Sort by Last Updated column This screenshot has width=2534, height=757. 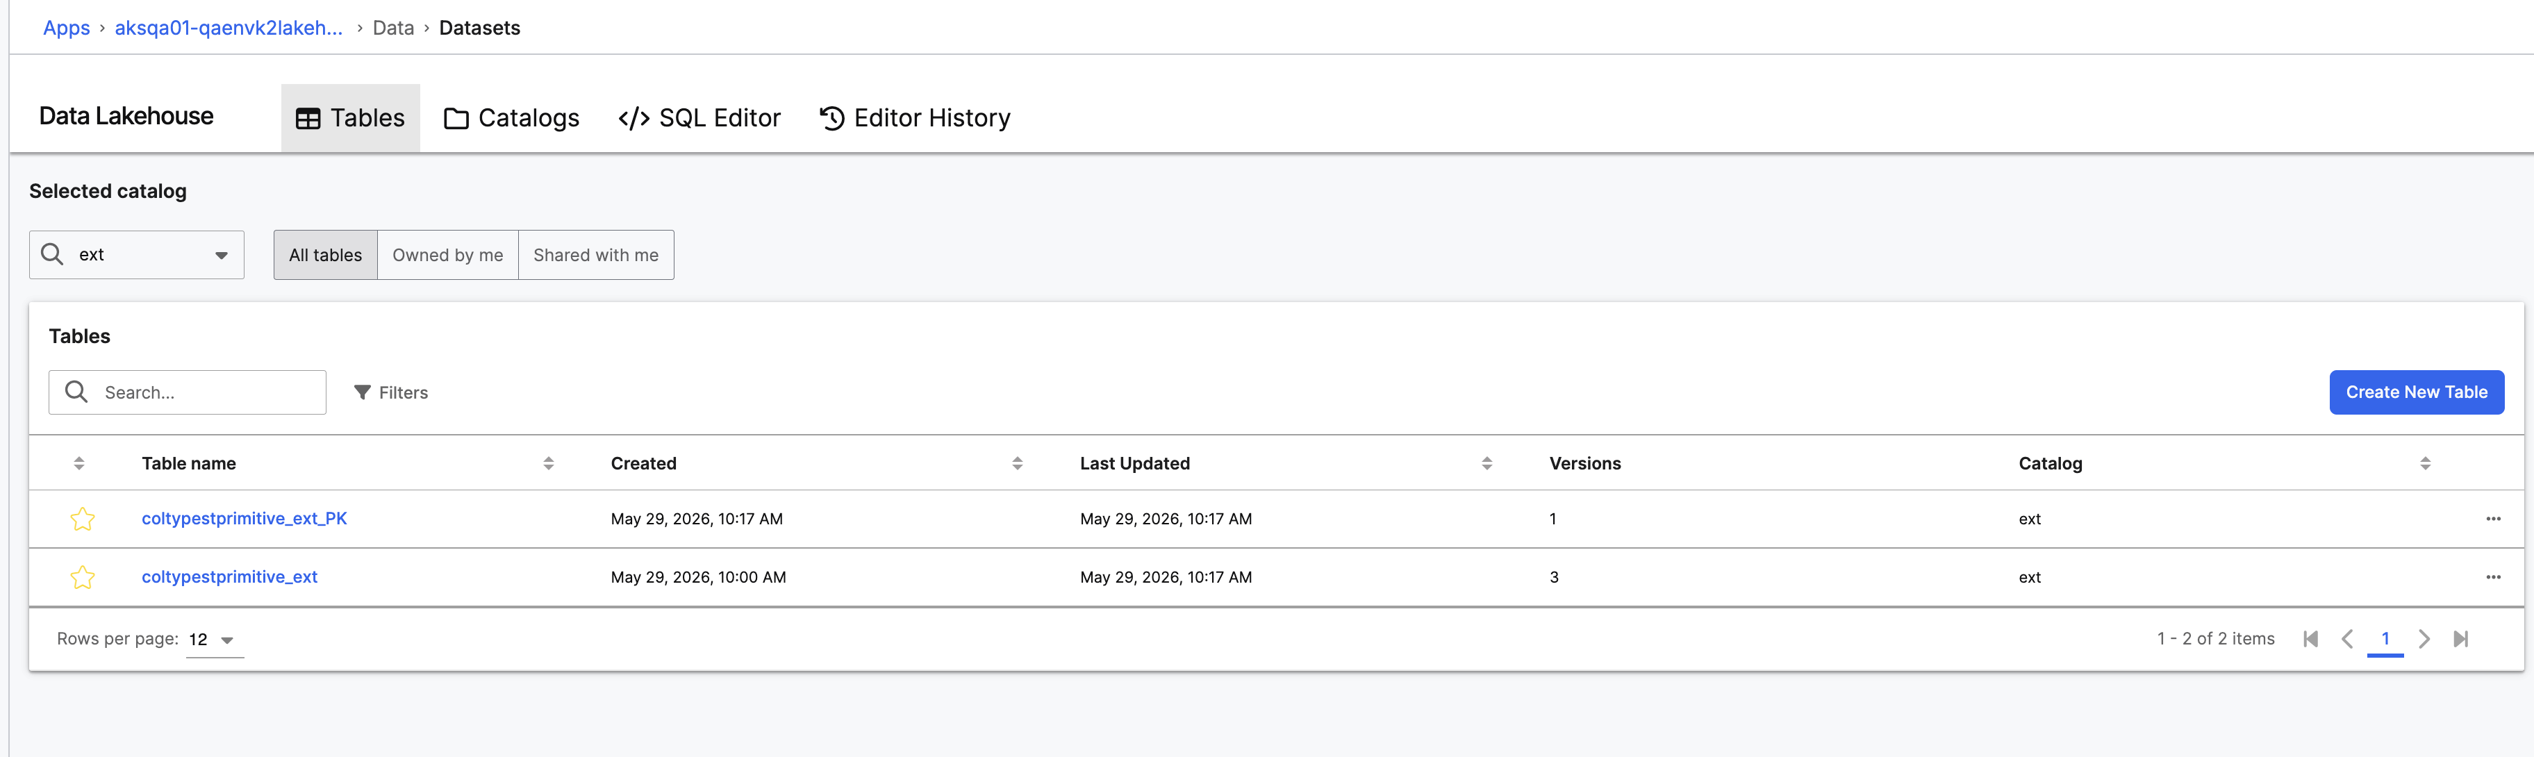coord(1487,463)
